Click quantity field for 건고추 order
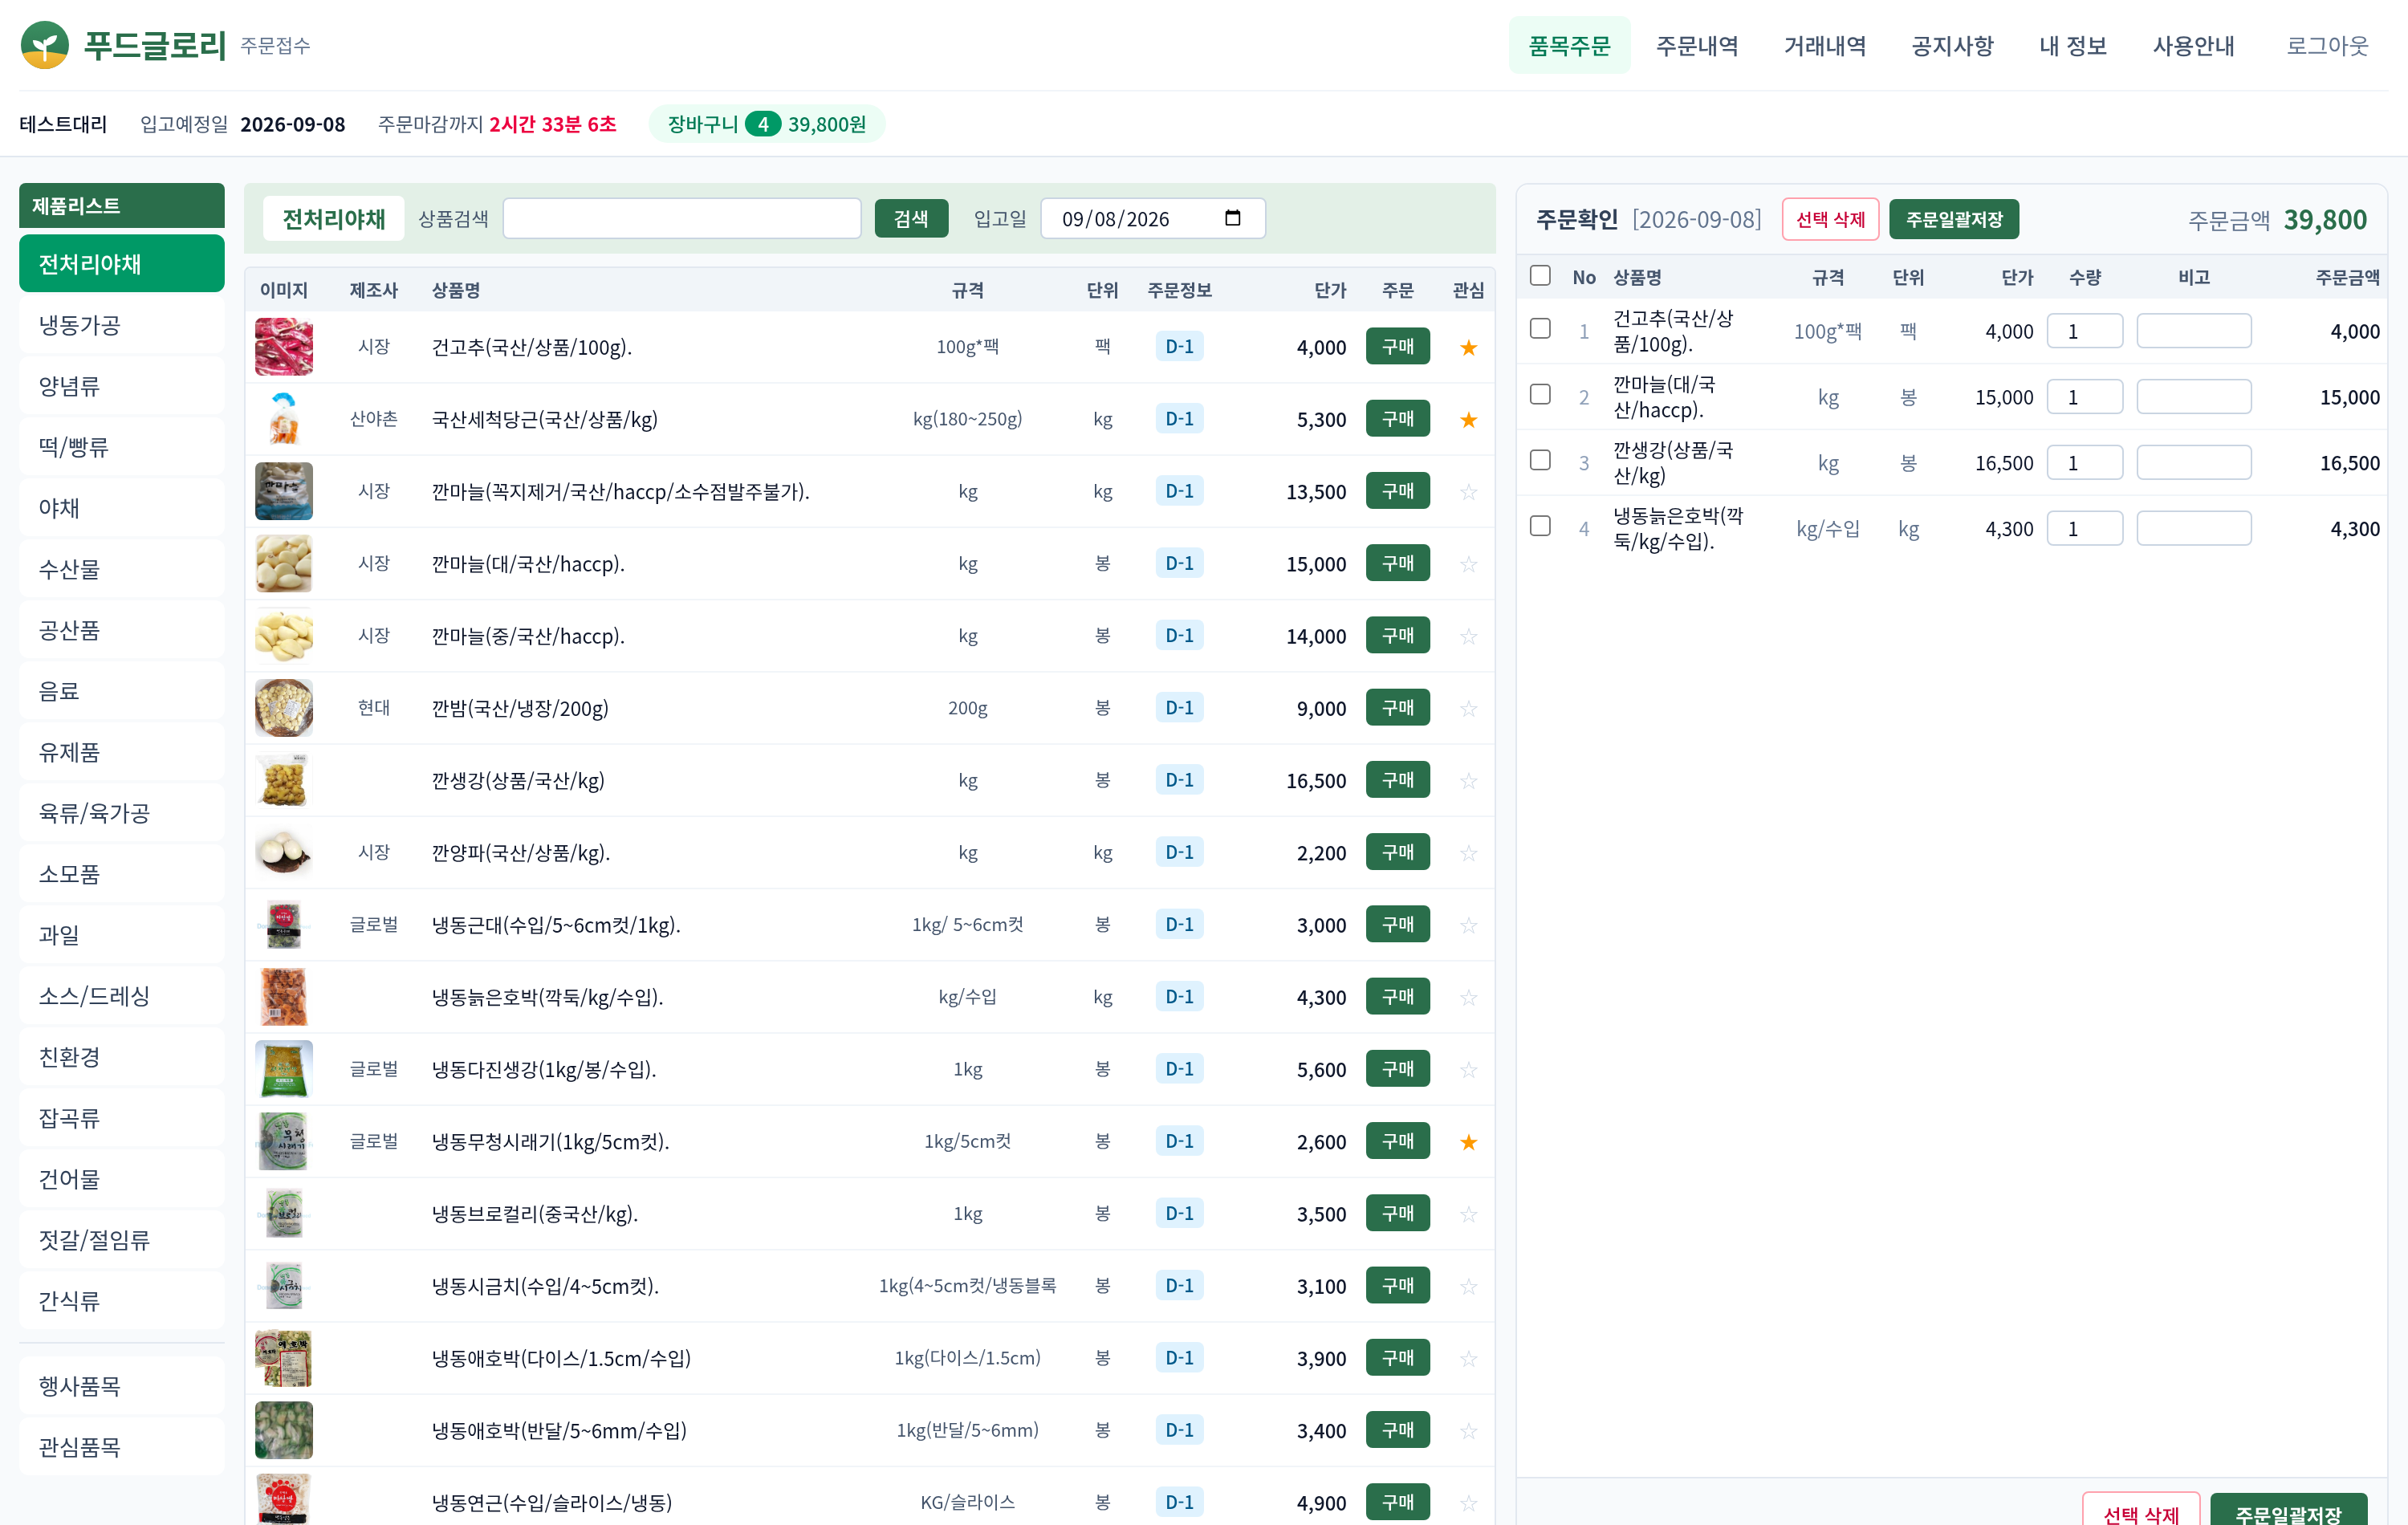This screenshot has width=2408, height=1525. (x=2084, y=331)
